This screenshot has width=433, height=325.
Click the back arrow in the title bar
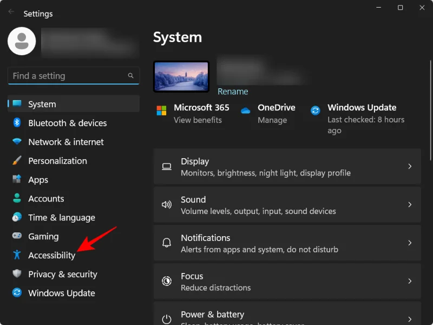(11, 11)
